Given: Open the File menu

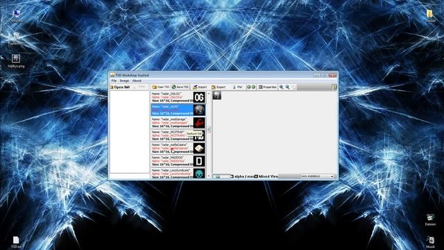Looking at the screenshot, I should point(114,81).
